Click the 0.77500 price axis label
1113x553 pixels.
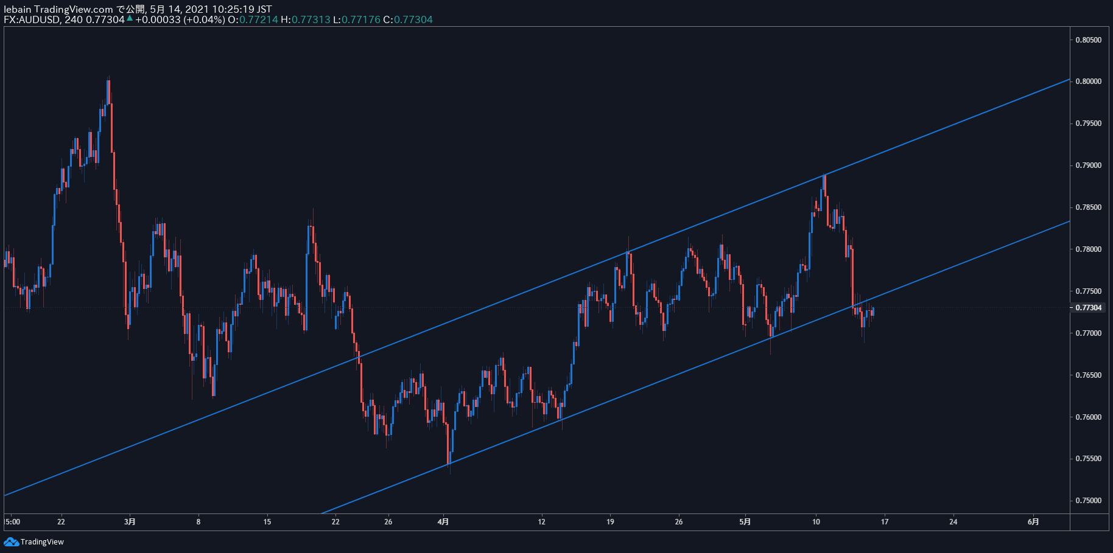tap(1088, 291)
